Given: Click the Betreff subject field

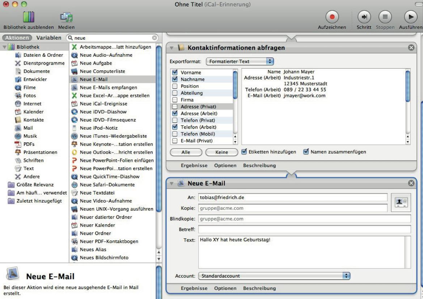Looking at the screenshot, I should (305, 229).
